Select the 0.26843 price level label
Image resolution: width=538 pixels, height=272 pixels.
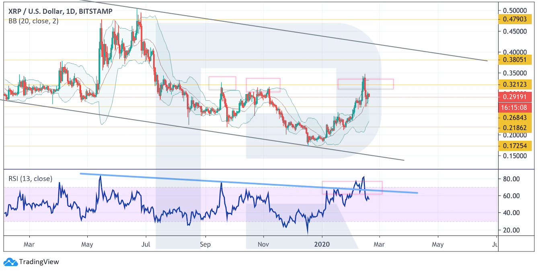click(515, 117)
